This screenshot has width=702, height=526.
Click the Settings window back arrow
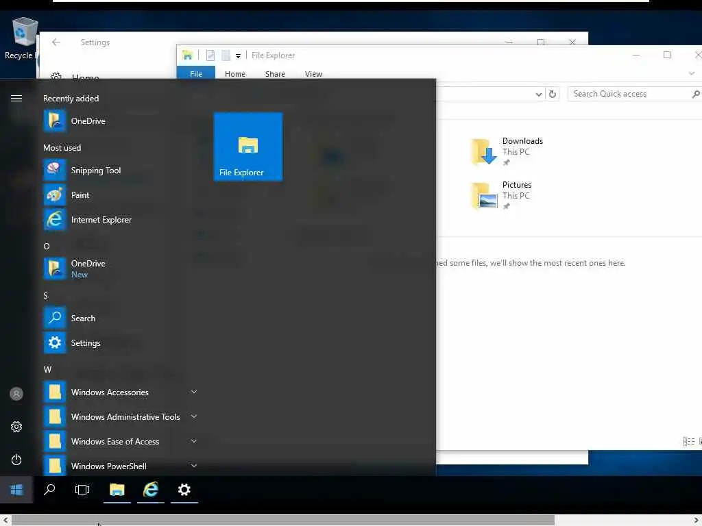pos(56,42)
